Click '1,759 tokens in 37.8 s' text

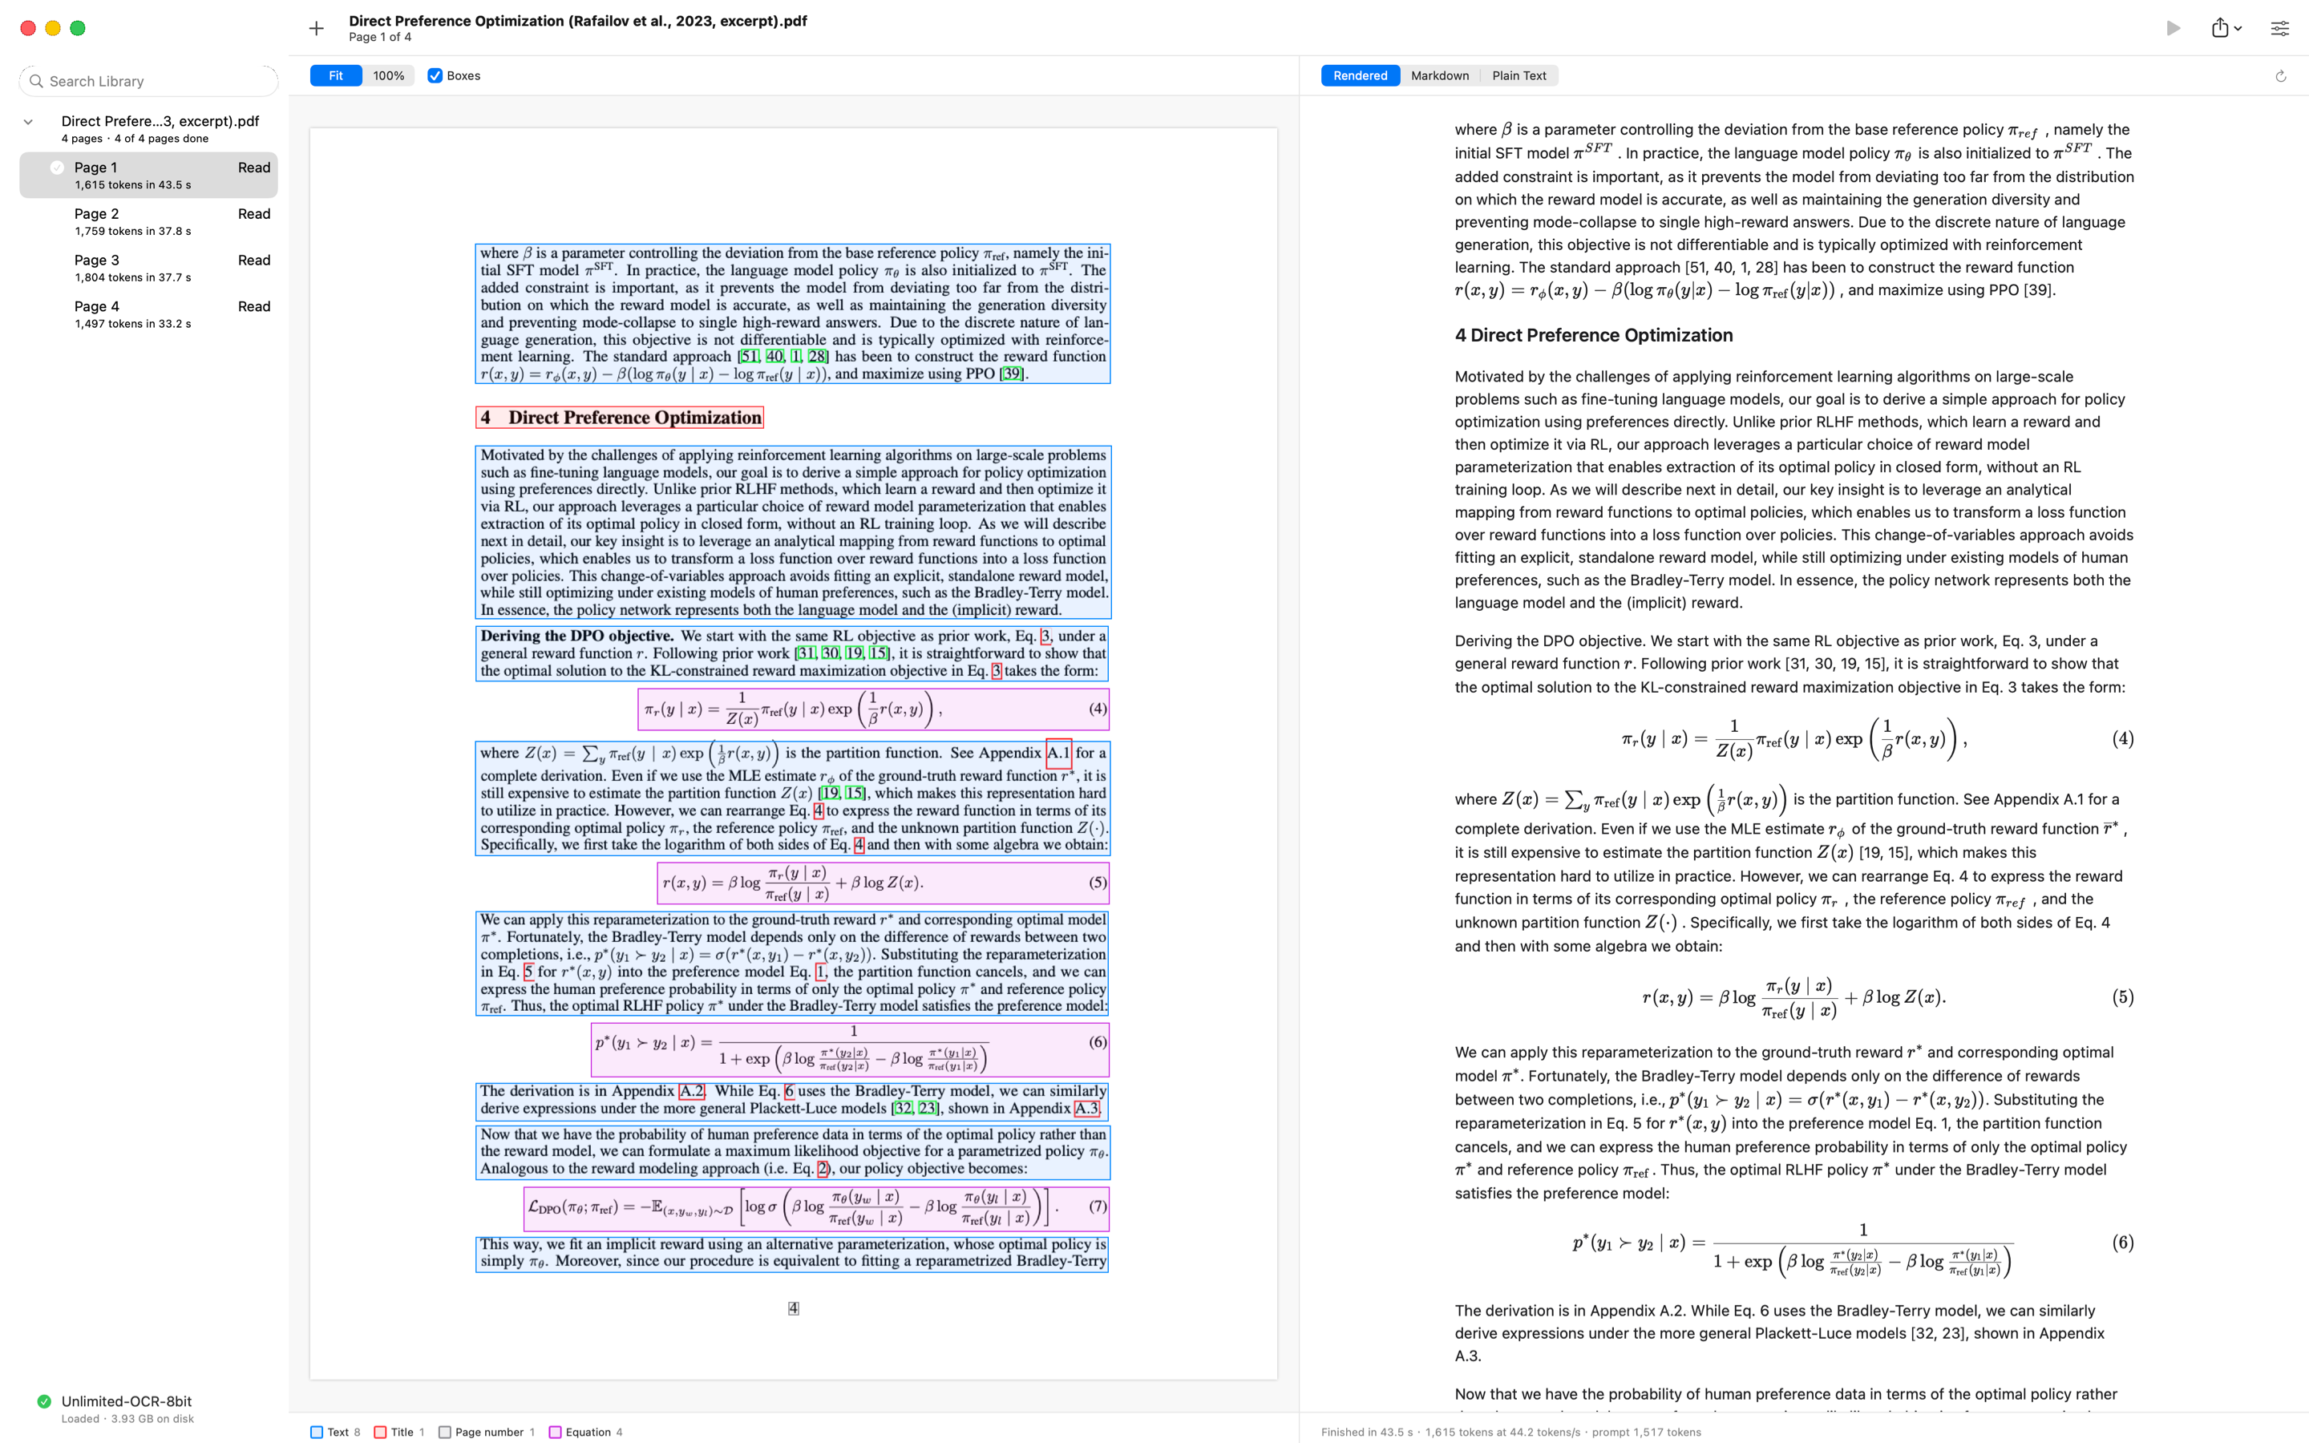click(x=132, y=231)
